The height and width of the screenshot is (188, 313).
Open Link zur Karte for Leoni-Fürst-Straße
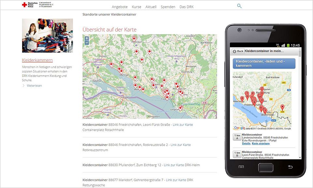point(183,125)
